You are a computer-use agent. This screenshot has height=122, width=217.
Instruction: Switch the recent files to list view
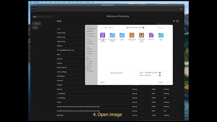pyautogui.click(x=178, y=21)
